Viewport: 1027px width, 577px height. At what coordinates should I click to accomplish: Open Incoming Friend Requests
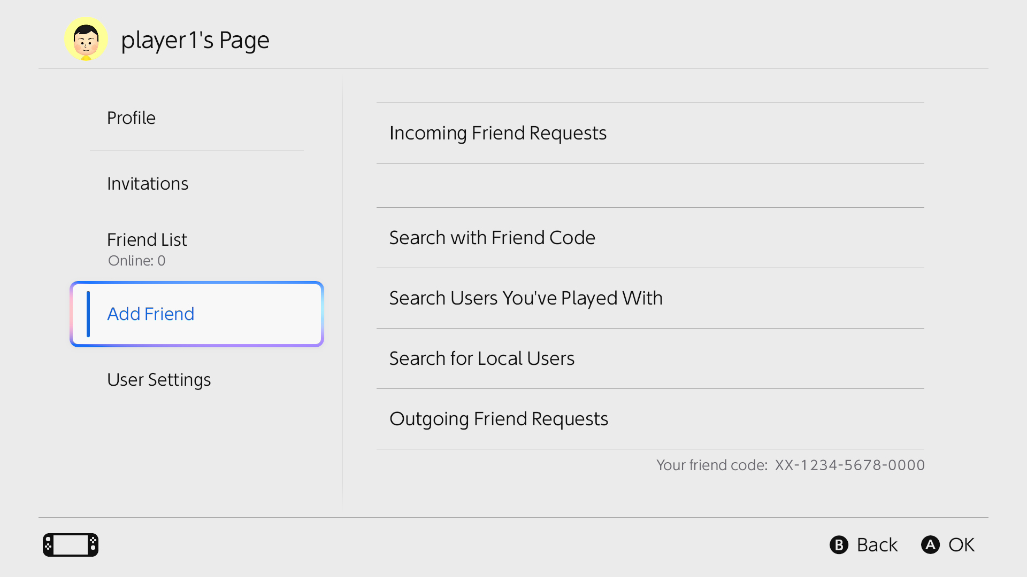[x=650, y=133]
